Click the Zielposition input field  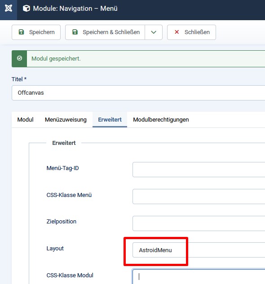(199, 223)
